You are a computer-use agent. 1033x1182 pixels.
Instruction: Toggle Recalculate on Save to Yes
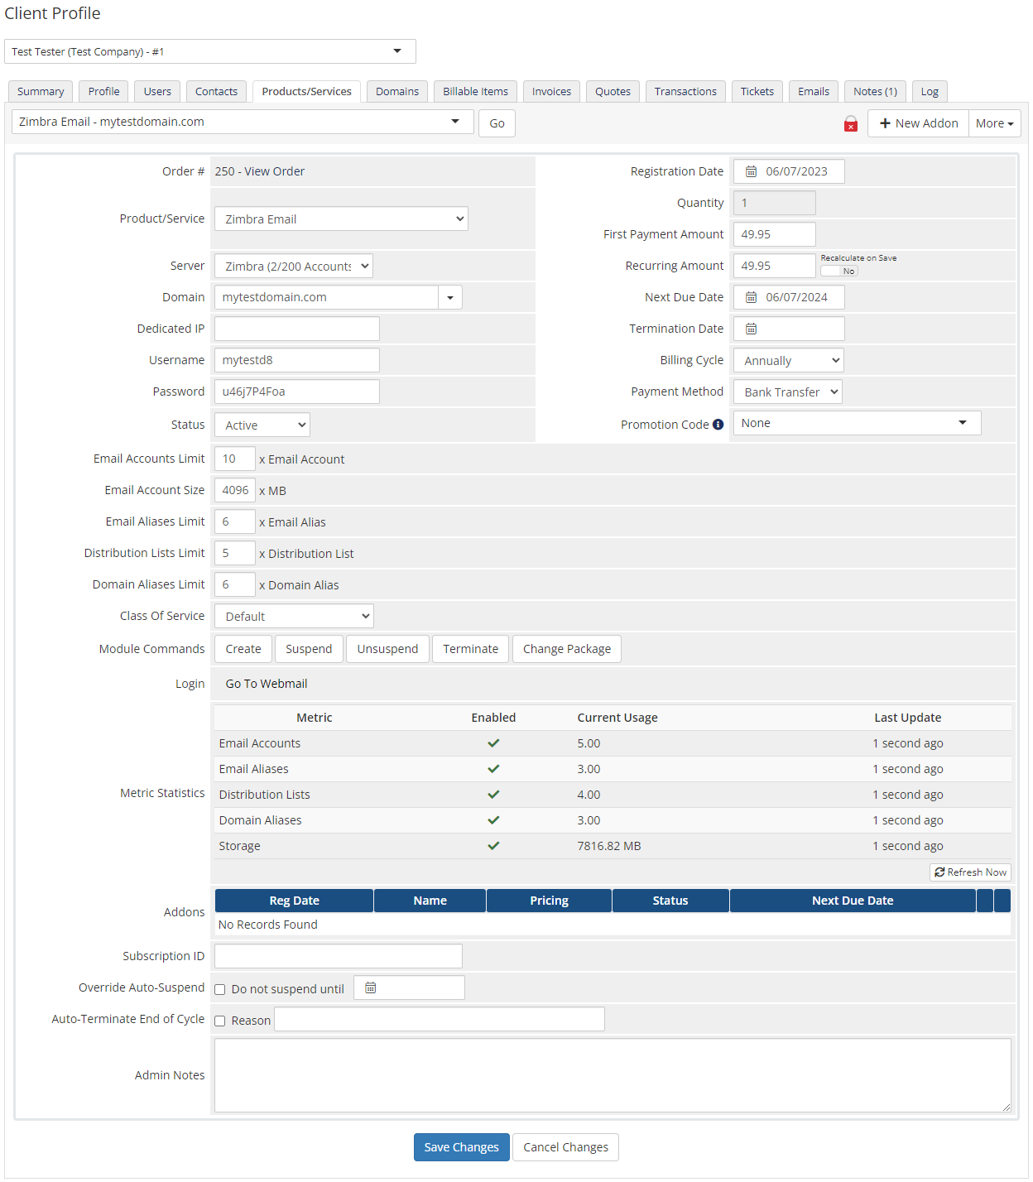838,271
